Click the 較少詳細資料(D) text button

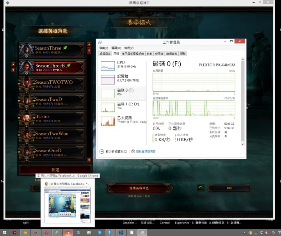[116, 151]
